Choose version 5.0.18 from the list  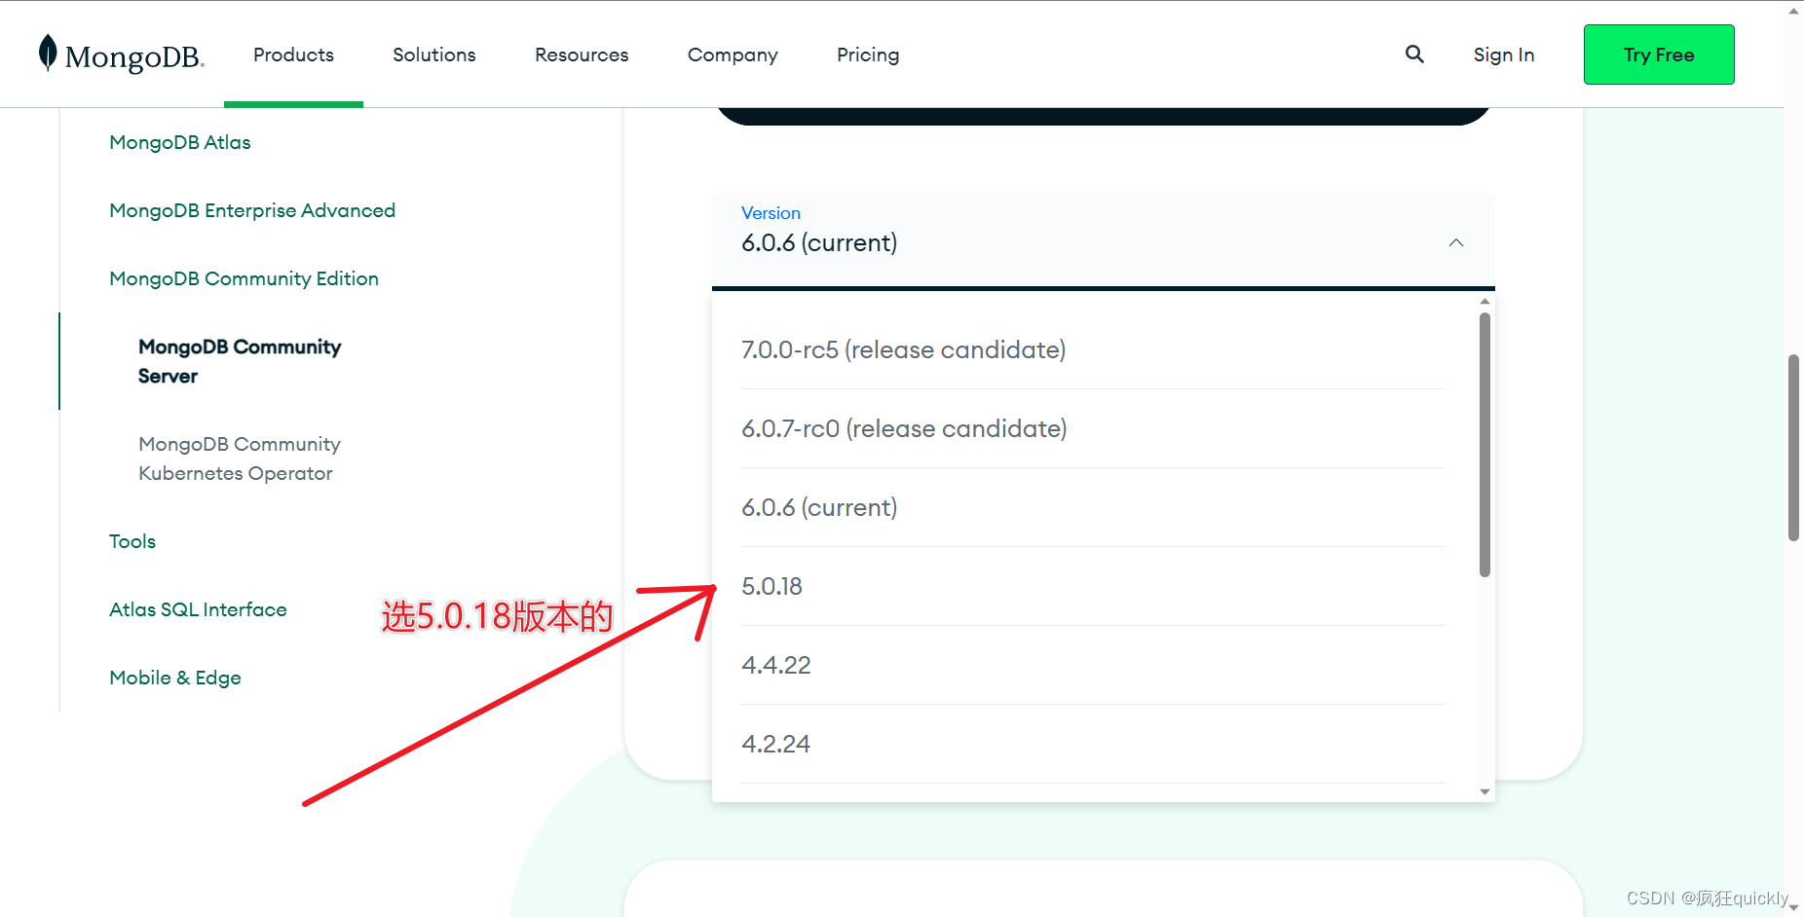(1093, 586)
